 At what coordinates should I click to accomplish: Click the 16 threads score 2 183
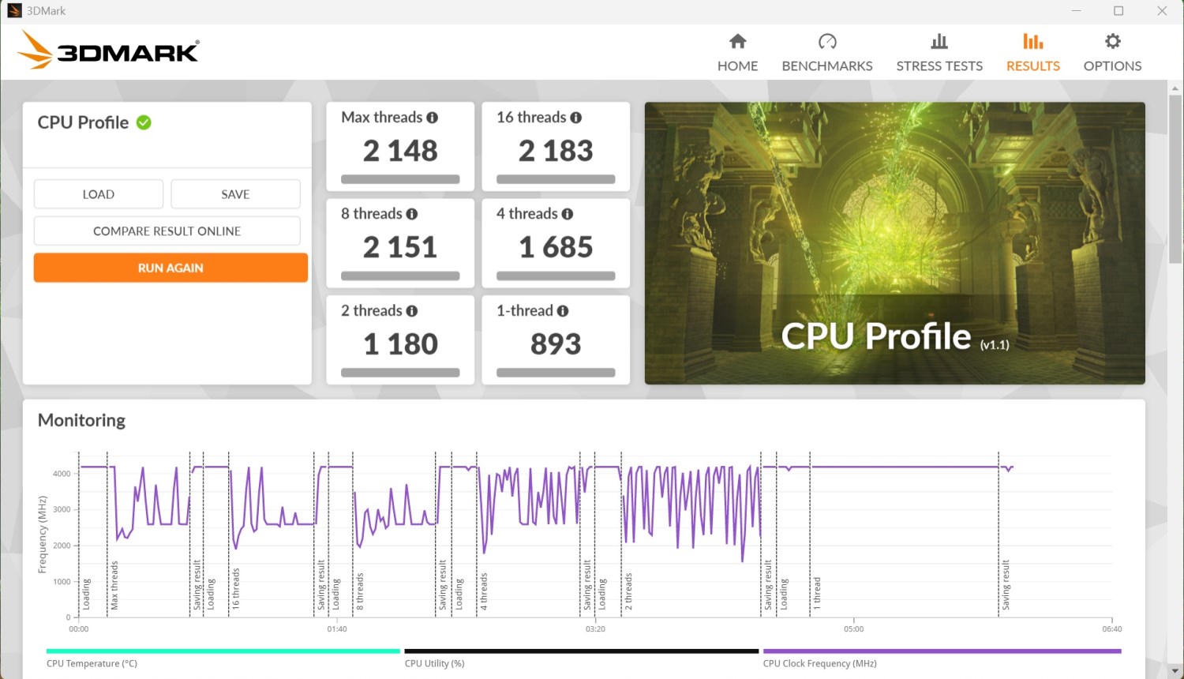click(x=556, y=151)
